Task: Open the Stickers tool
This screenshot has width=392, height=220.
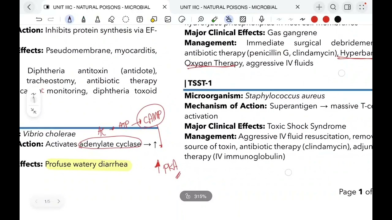Action: (x=182, y=20)
